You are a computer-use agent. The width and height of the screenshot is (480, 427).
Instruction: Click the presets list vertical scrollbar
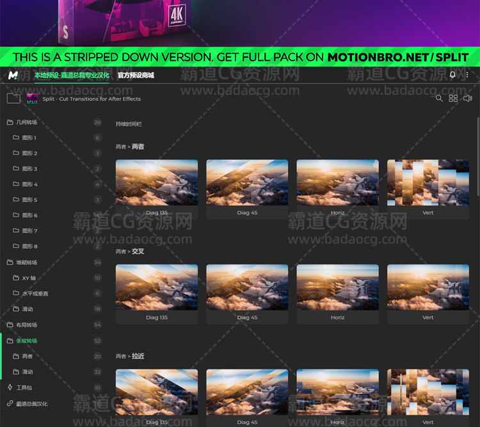(478, 156)
